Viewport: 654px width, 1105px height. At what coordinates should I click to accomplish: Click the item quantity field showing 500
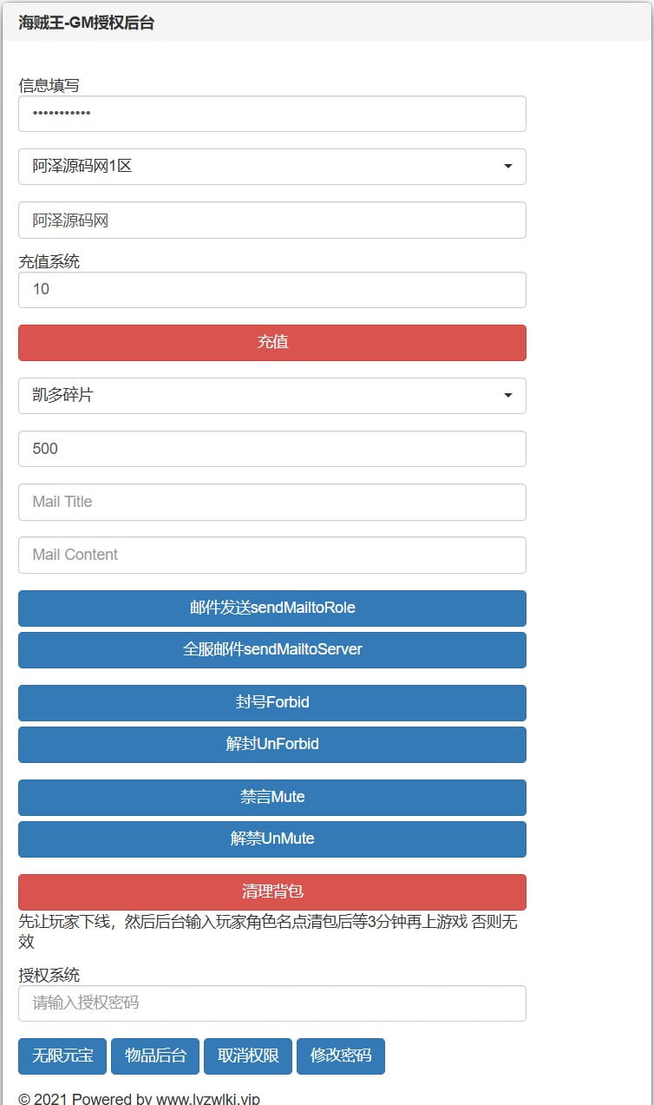click(x=271, y=449)
